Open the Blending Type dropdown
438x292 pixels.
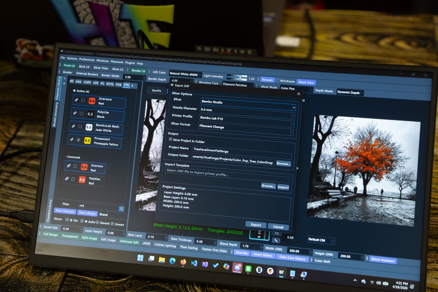(x=238, y=84)
